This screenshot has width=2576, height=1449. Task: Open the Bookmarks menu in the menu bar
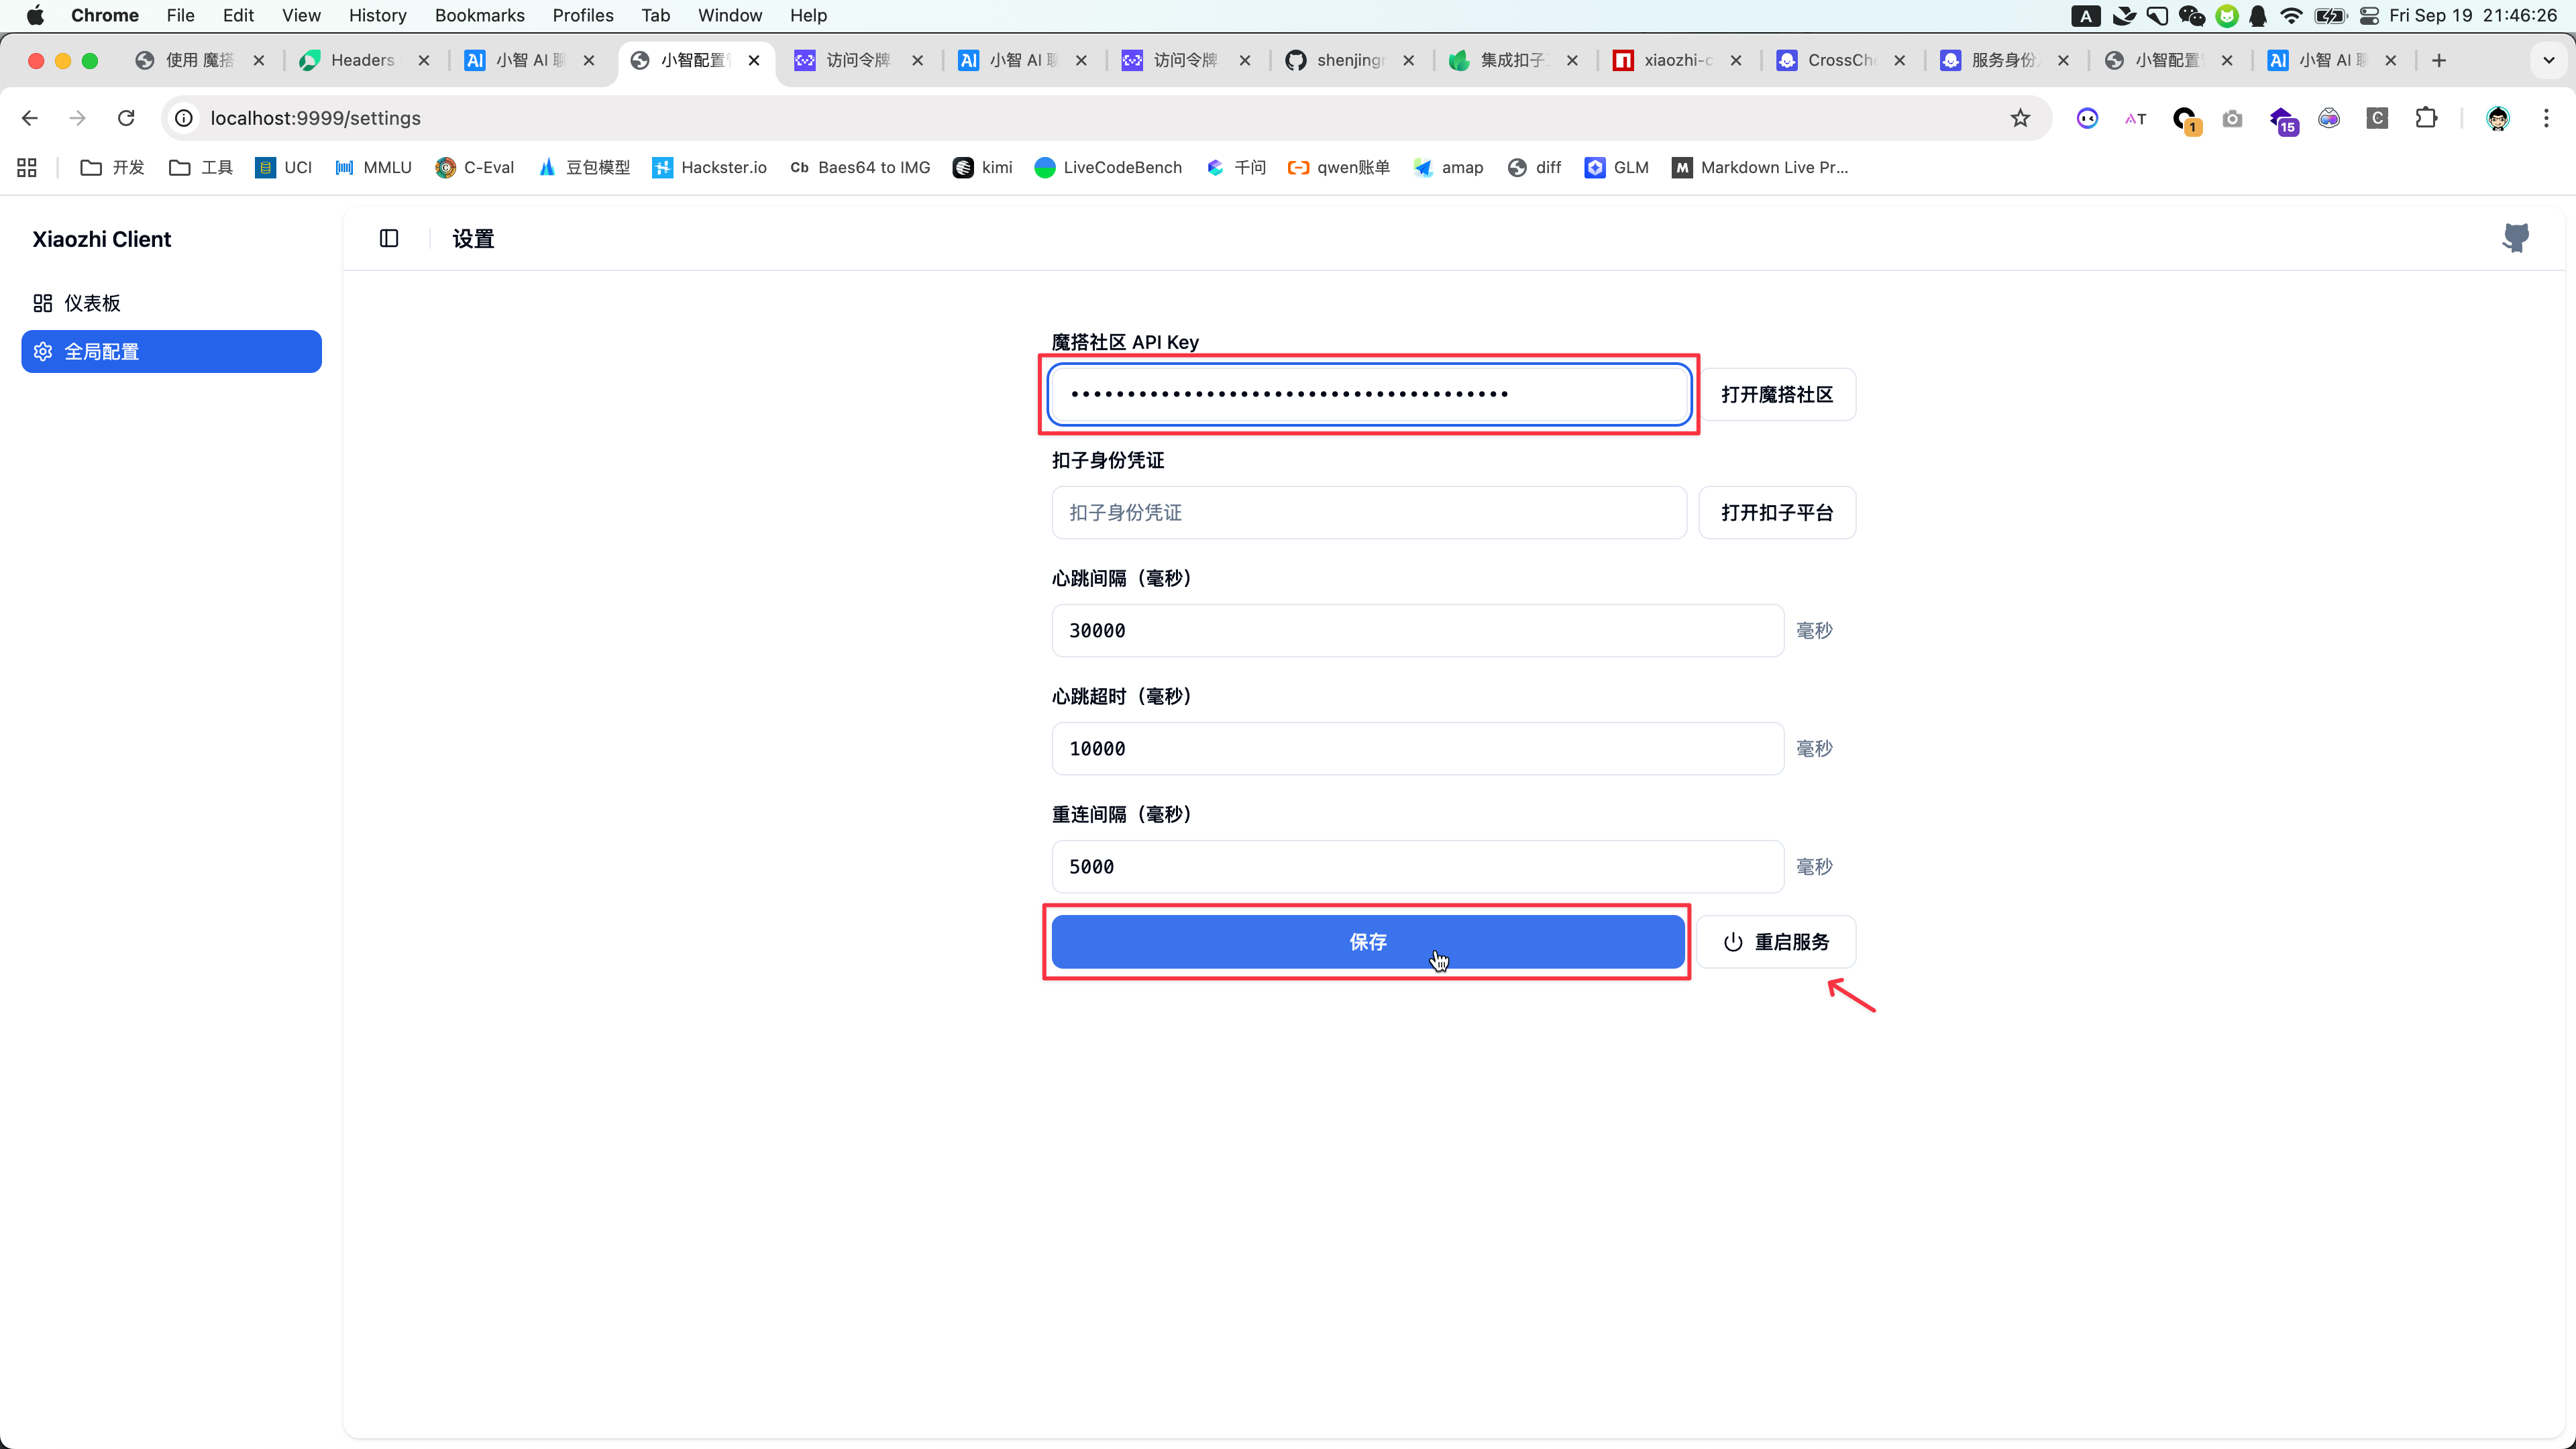(479, 15)
